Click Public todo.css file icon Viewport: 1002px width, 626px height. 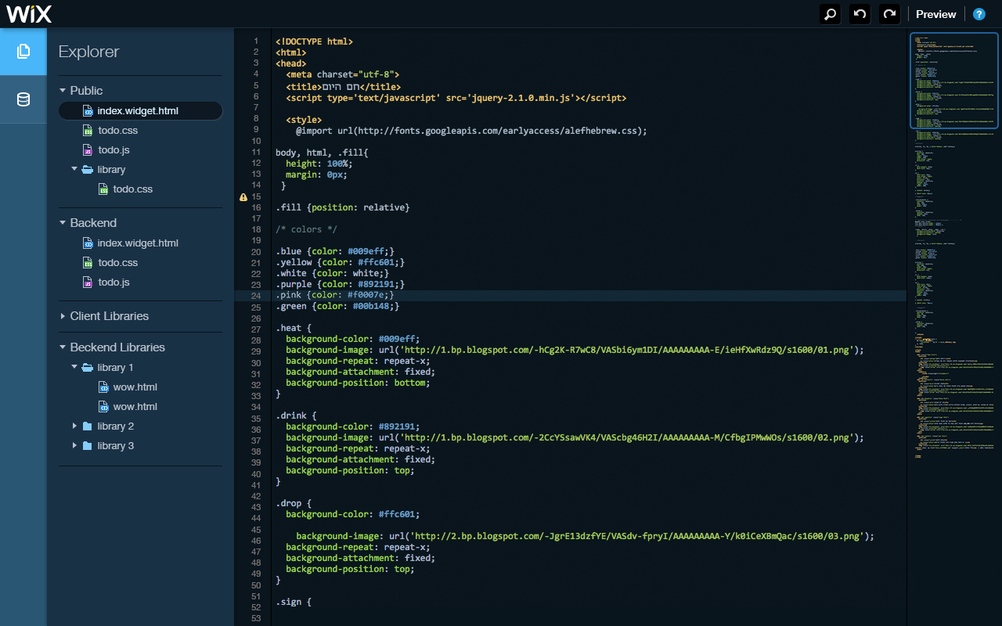point(88,131)
